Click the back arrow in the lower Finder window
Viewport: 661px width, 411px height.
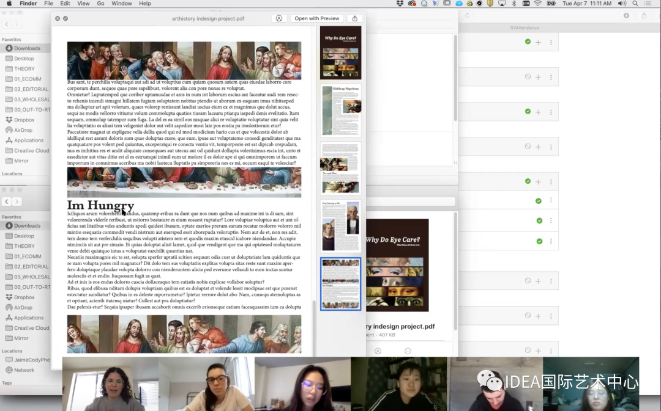tap(7, 202)
